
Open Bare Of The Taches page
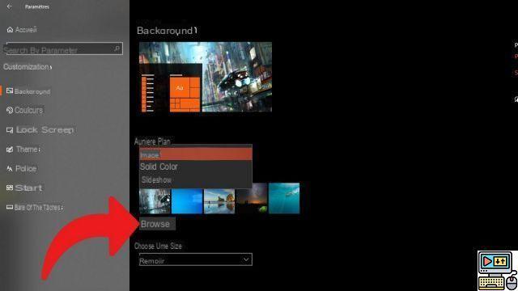(34, 208)
